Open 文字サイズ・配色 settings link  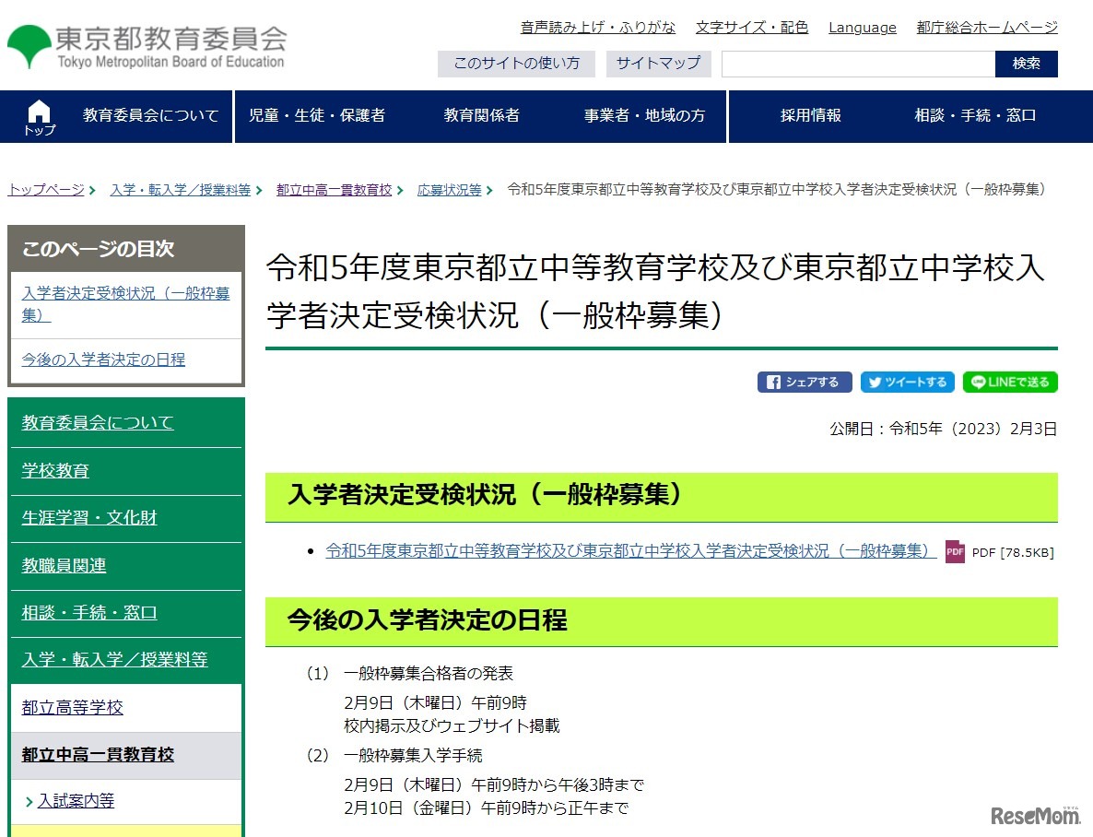click(751, 28)
